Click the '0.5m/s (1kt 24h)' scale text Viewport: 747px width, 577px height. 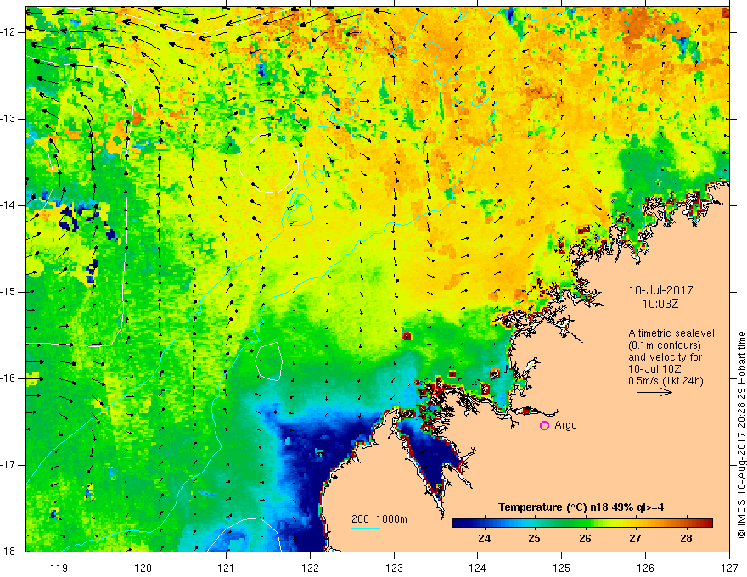pyautogui.click(x=666, y=381)
